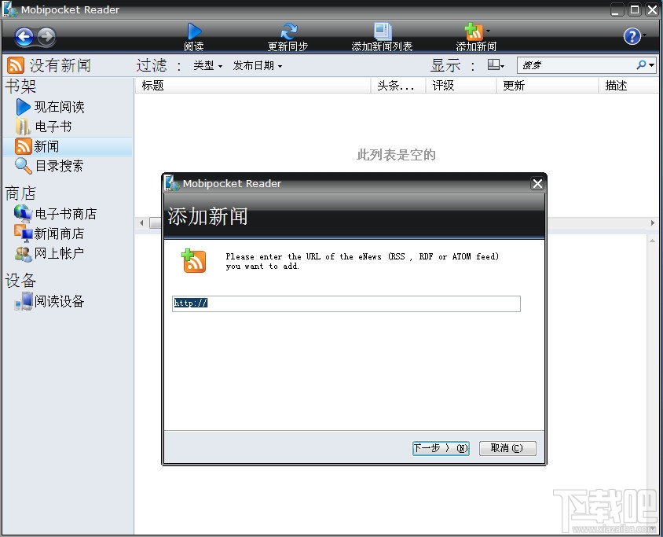
Task: Open Help via the question mark icon
Action: pyautogui.click(x=633, y=36)
